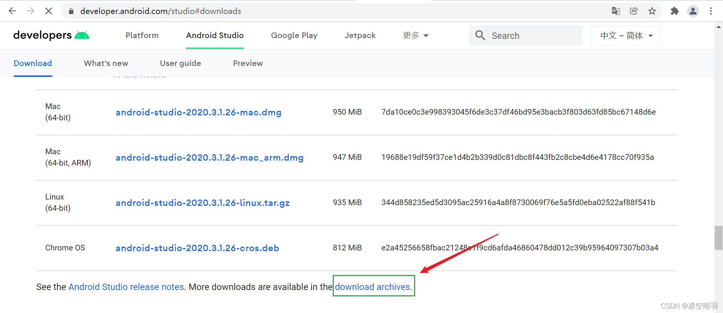Image resolution: width=723 pixels, height=313 pixels.
Task: Switch to the What's new tab
Action: tap(106, 63)
